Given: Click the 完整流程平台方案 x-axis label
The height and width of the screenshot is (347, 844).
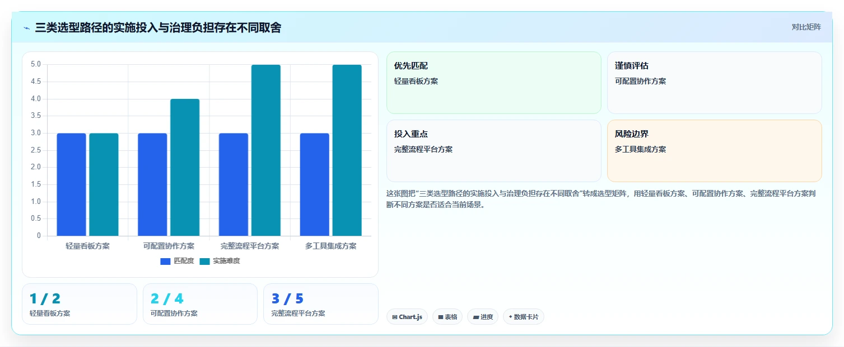Looking at the screenshot, I should tap(250, 246).
